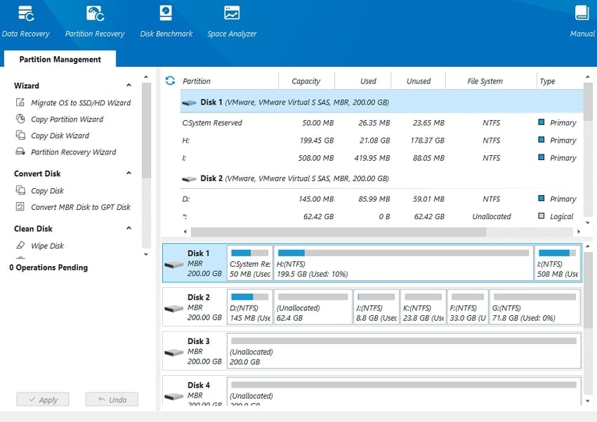Click the Copy Disk icon under Convert Disk
The height and width of the screenshot is (422, 597).
coord(20,190)
